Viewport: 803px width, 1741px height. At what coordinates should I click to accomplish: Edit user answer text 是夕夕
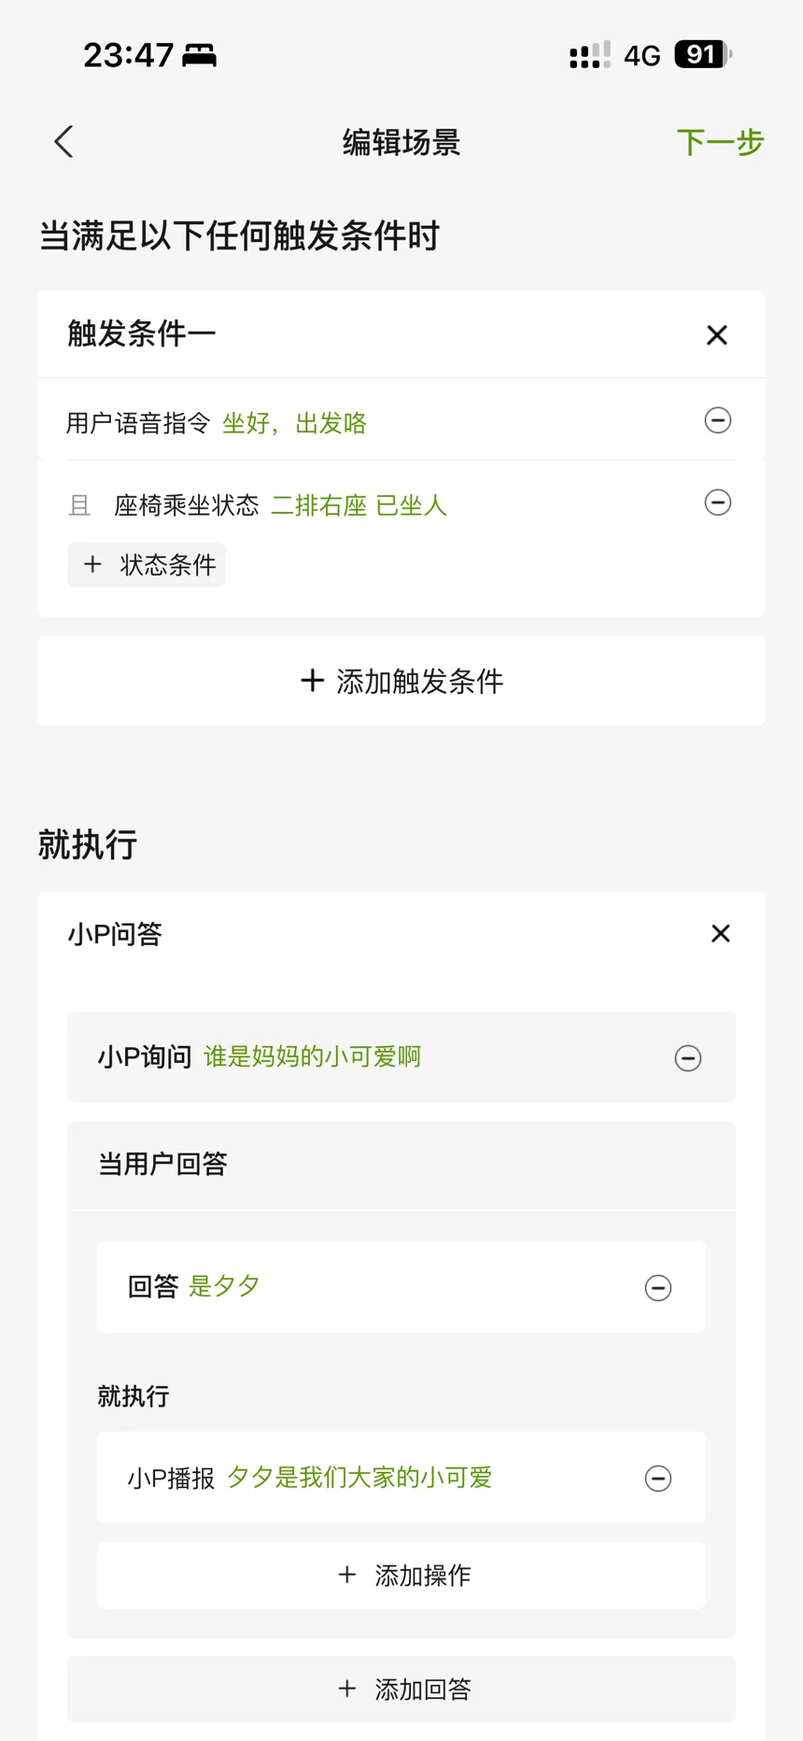(x=224, y=1286)
